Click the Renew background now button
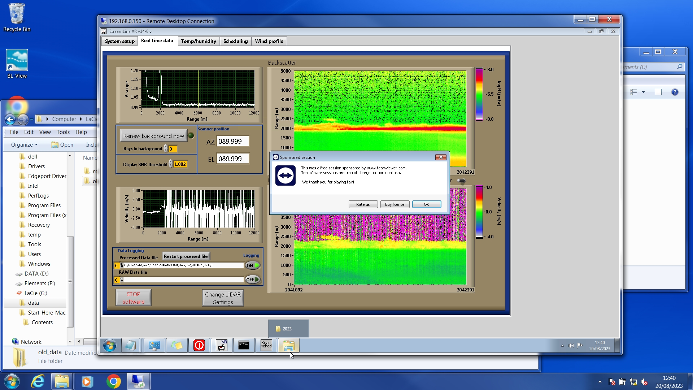693x390 pixels. click(x=153, y=136)
